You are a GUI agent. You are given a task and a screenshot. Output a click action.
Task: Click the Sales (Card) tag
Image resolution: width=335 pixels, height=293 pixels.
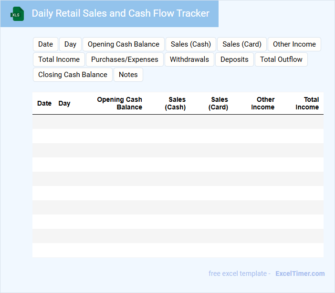tap(242, 44)
